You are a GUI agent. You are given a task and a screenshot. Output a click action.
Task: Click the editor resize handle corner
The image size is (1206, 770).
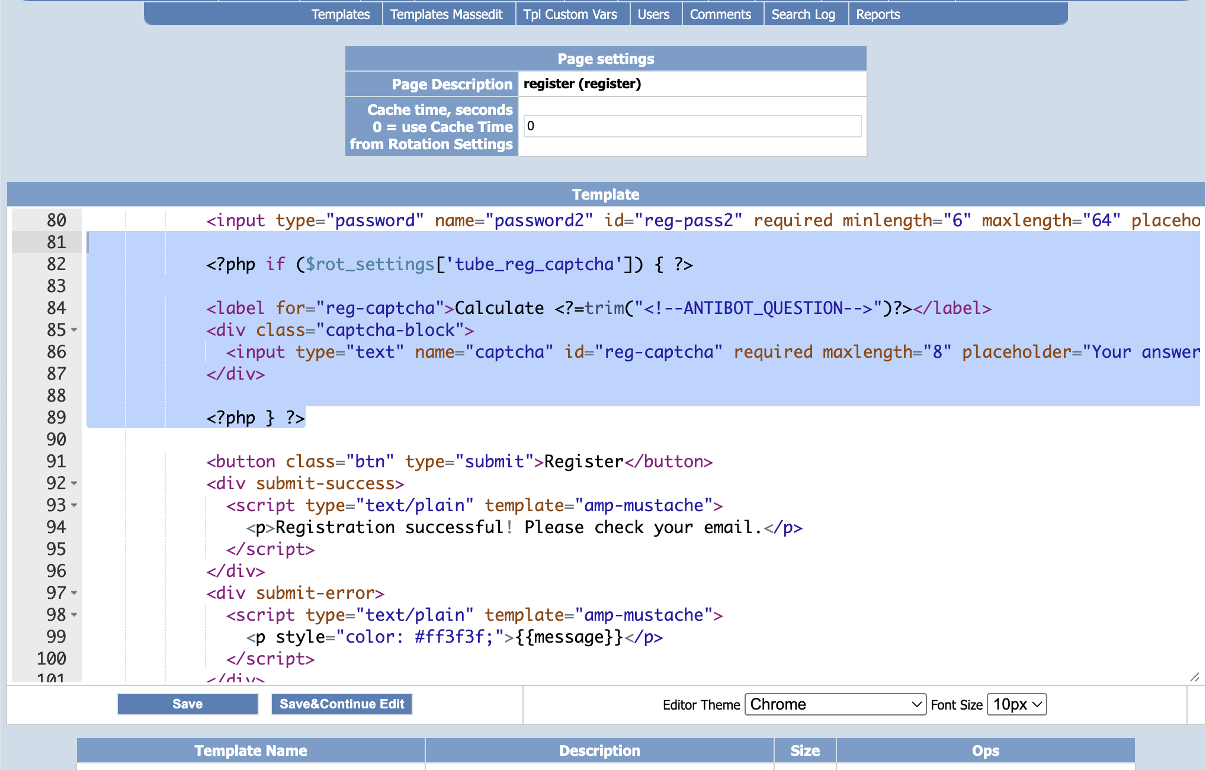pyautogui.click(x=1194, y=677)
